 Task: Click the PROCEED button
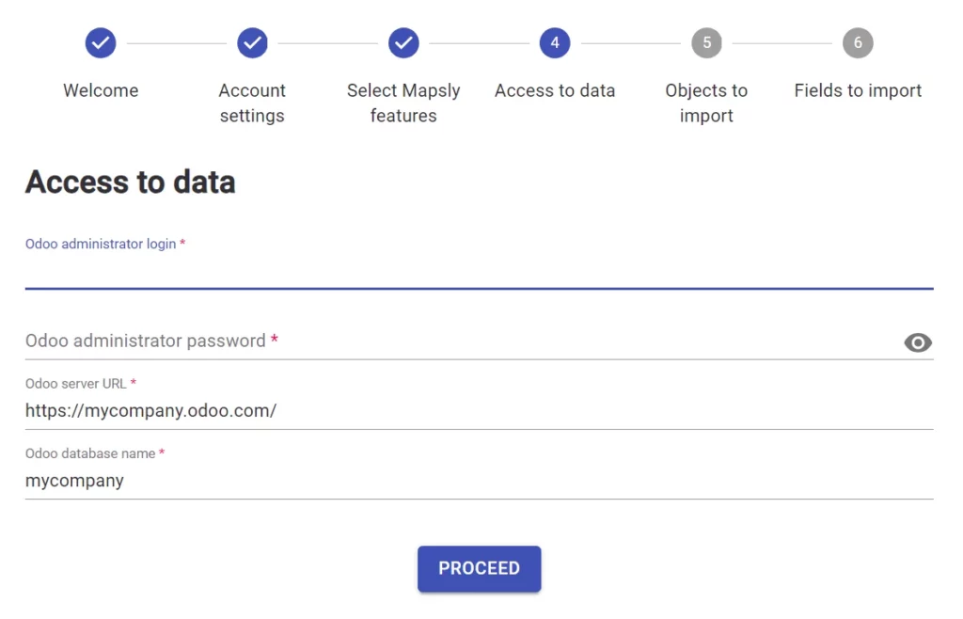(x=479, y=568)
